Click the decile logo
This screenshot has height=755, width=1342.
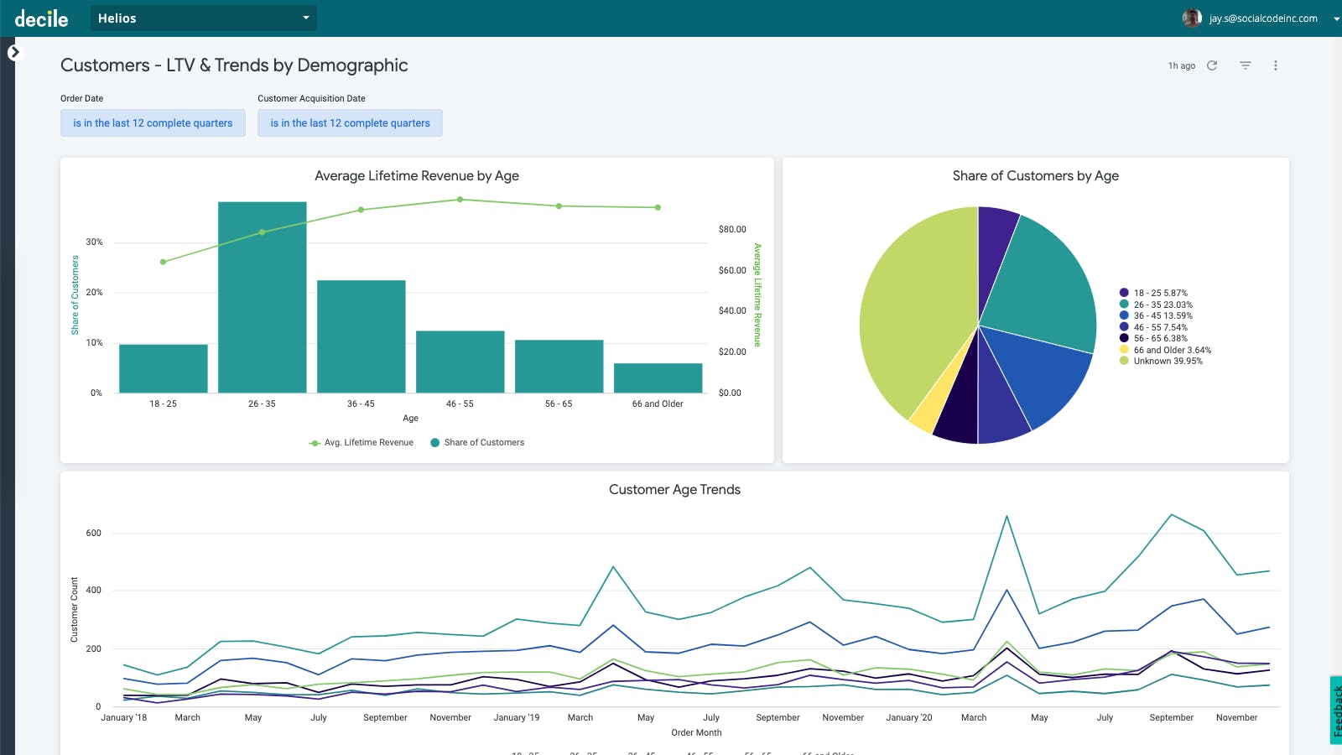point(41,18)
